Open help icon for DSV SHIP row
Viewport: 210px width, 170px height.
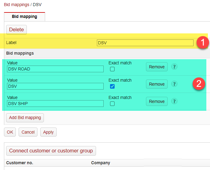click(174, 101)
